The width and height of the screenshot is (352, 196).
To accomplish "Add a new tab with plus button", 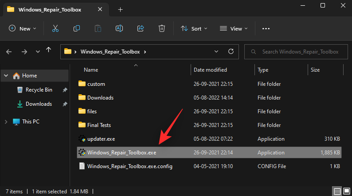I will tap(120, 10).
